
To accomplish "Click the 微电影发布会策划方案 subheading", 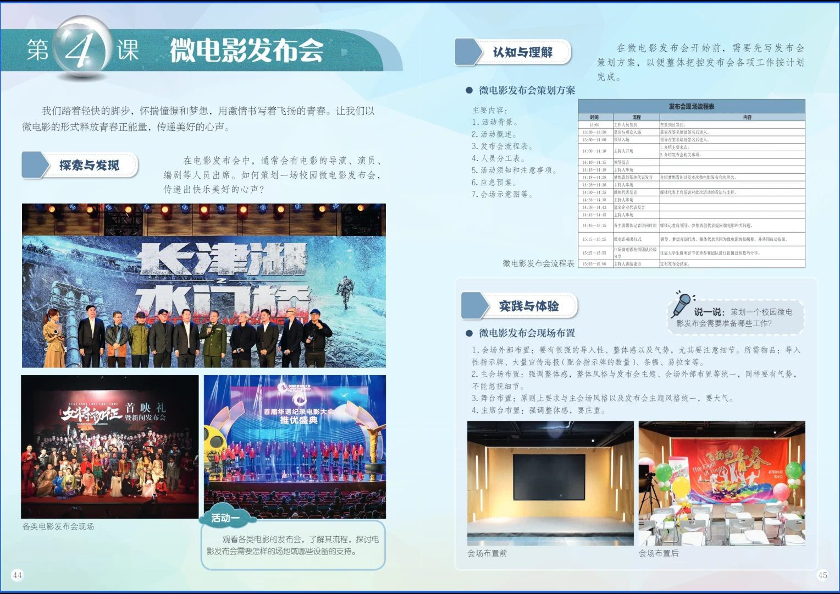I will (527, 90).
